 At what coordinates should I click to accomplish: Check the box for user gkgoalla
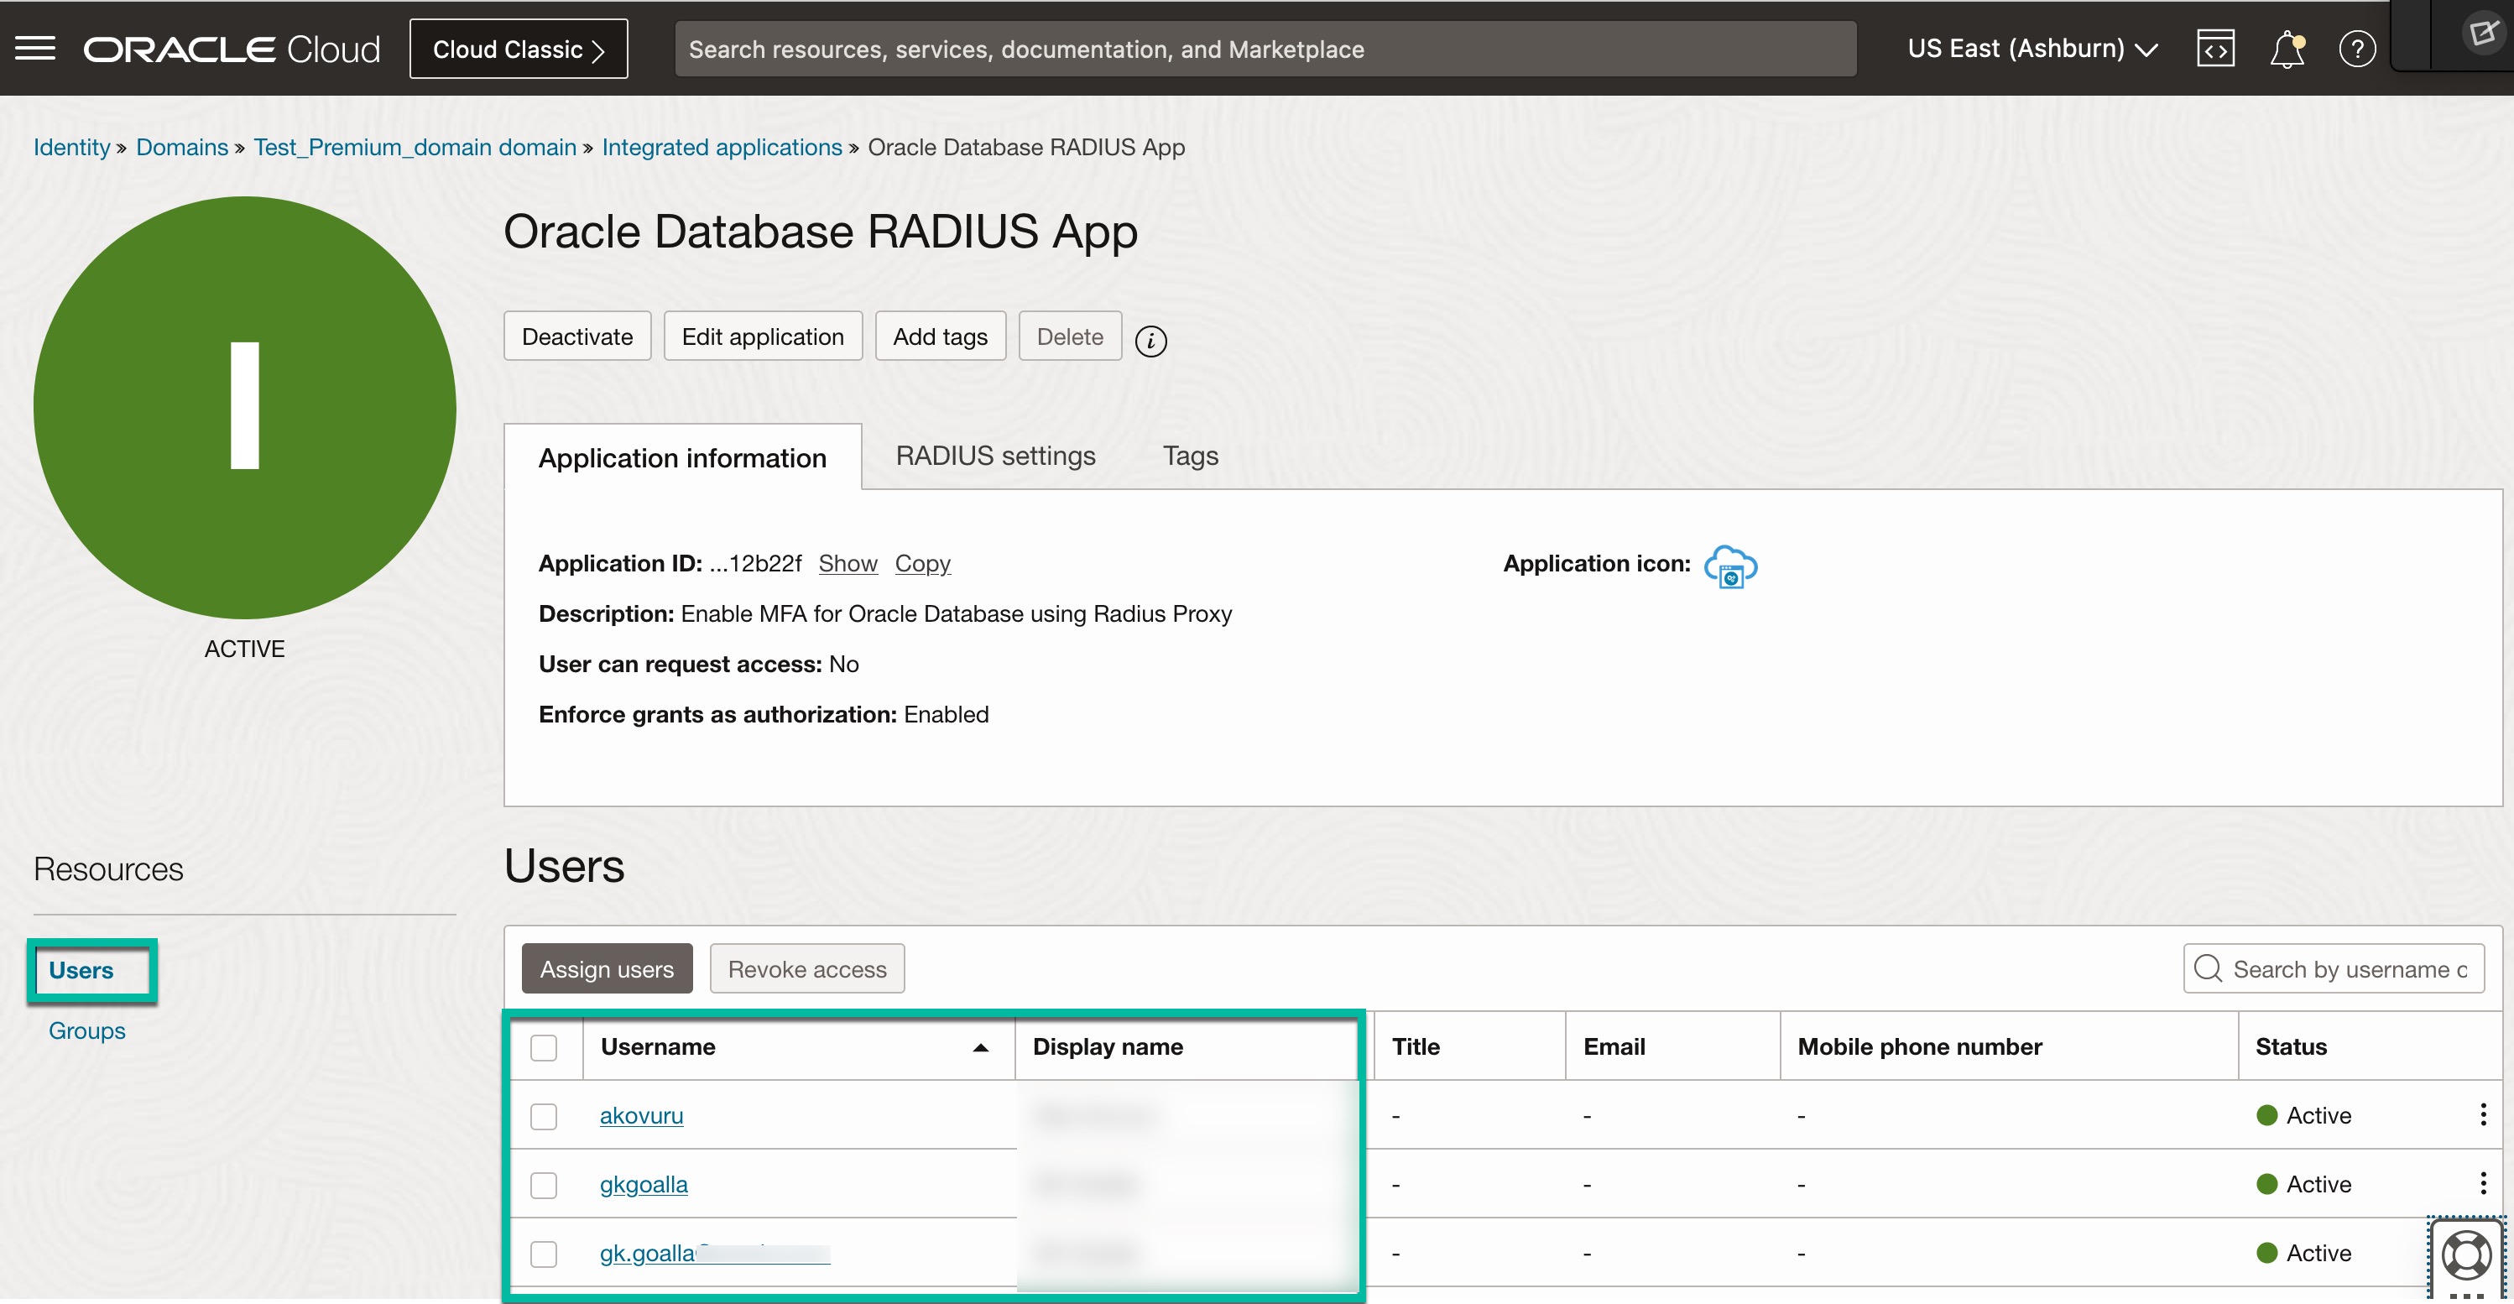tap(544, 1184)
